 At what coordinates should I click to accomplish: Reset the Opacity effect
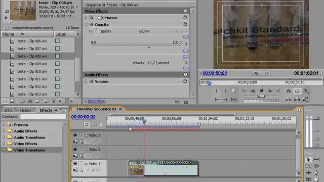[x=185, y=24]
